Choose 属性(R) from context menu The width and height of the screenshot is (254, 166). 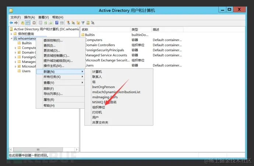coord(60,100)
